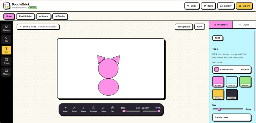Screen dimensions: 256x123
Task: Choose the pink #FE90E8 swatch
Action: (218, 81)
